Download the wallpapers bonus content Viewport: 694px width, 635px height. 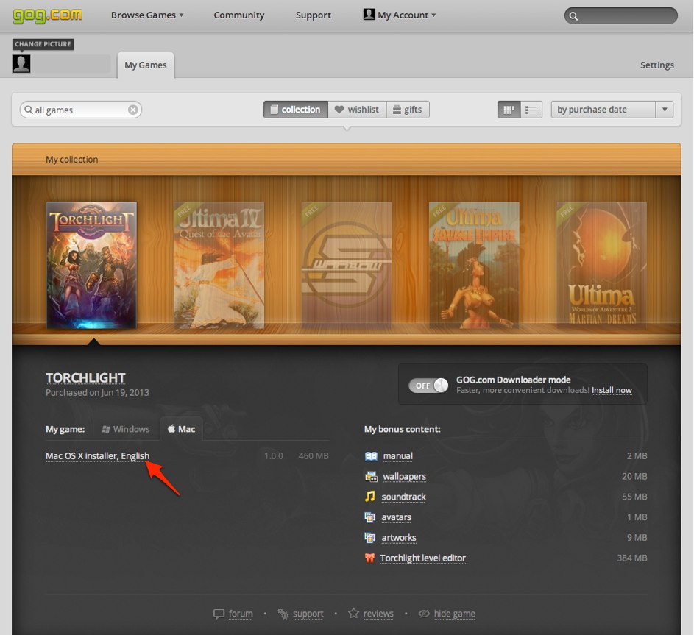coord(404,477)
